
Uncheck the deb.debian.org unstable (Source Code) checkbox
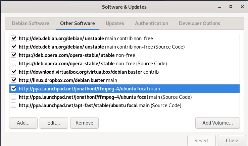pyautogui.click(x=14, y=47)
